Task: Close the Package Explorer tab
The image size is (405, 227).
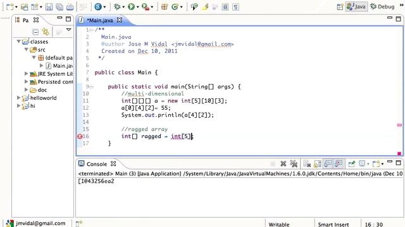Action: 36,20
